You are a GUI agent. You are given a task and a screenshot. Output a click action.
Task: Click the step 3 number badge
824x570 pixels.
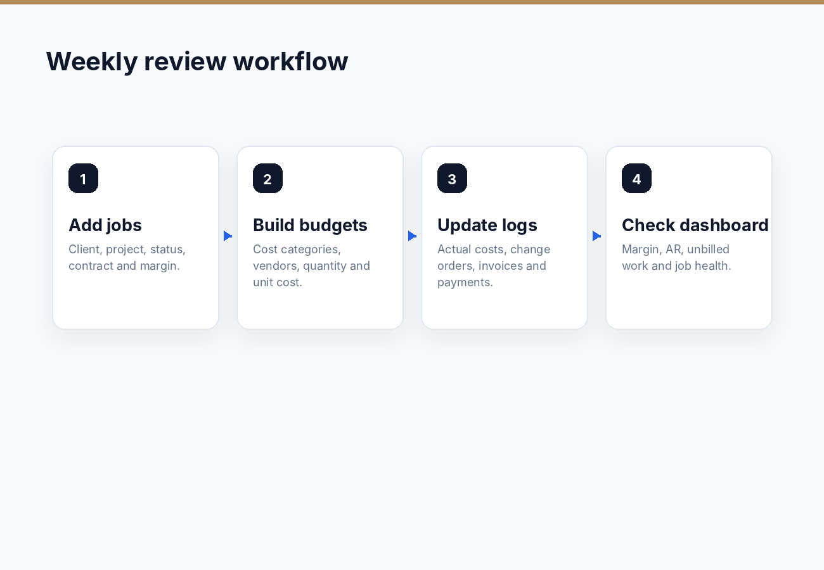pyautogui.click(x=452, y=179)
